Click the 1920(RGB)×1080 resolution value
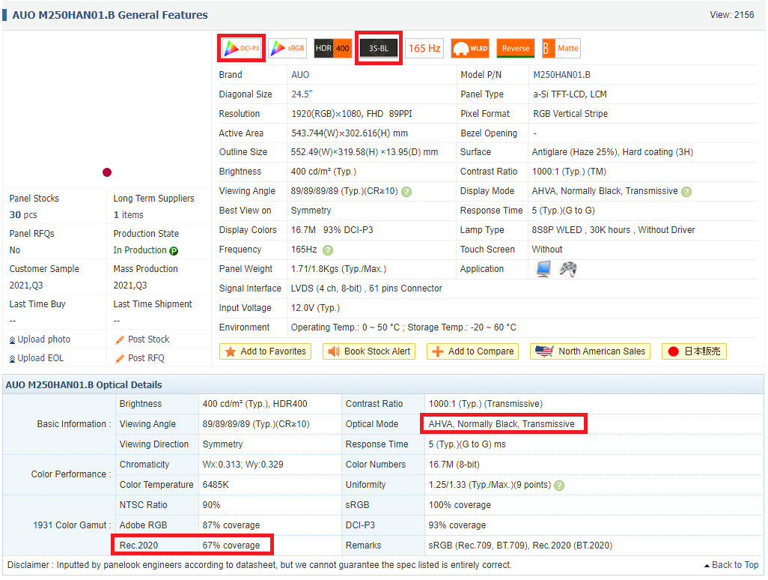This screenshot has height=580, width=768. (x=352, y=114)
